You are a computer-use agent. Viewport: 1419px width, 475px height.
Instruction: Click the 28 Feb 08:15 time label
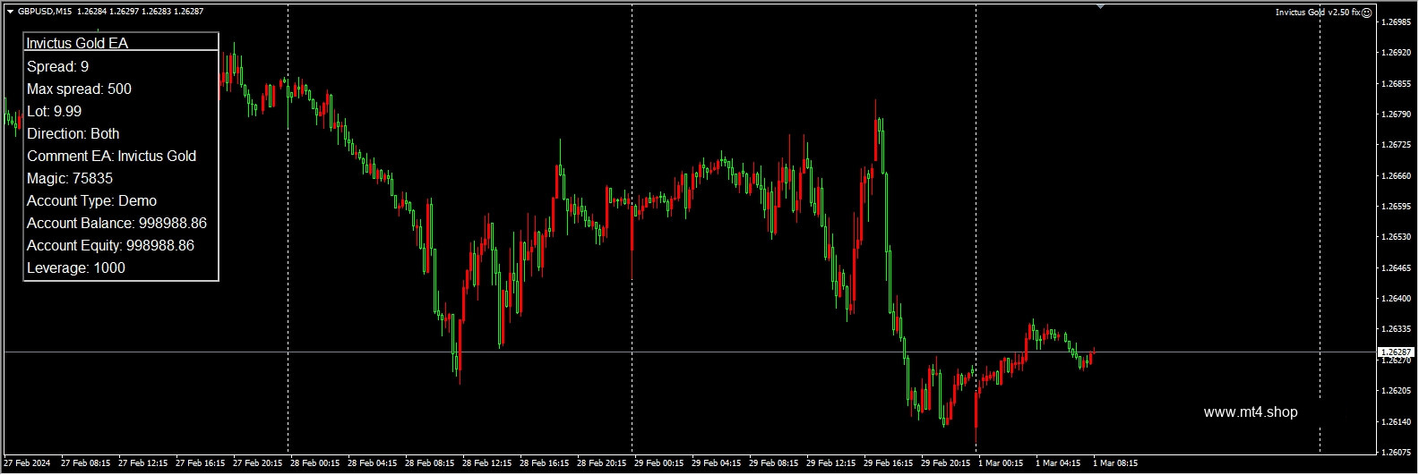pyautogui.click(x=431, y=463)
